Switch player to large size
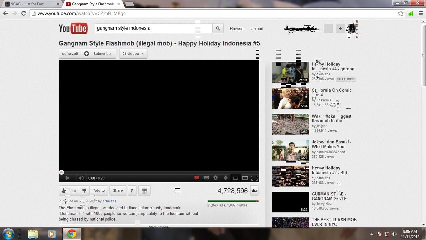 coord(245,178)
